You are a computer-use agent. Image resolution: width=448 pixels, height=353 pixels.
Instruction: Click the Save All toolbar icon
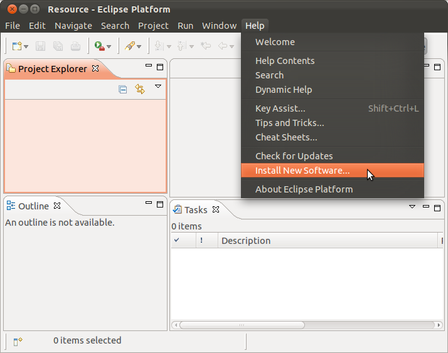58,46
